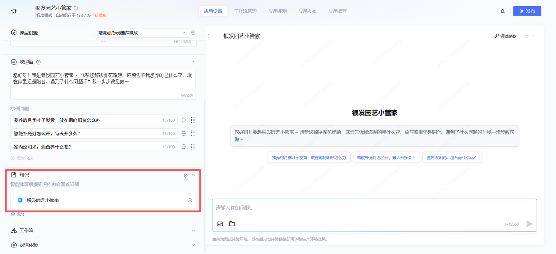Click the 添加 link under knowledge
This screenshot has height=254, width=556.
[x=18, y=215]
